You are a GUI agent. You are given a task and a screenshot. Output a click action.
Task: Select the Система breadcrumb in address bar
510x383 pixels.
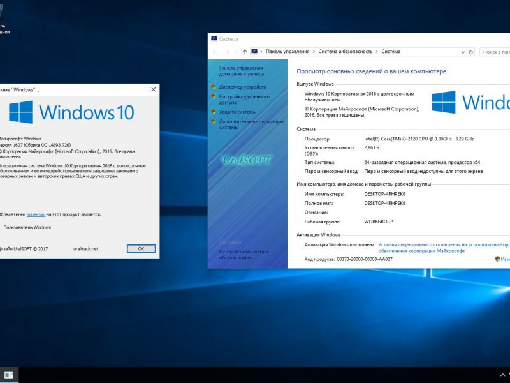tap(391, 52)
